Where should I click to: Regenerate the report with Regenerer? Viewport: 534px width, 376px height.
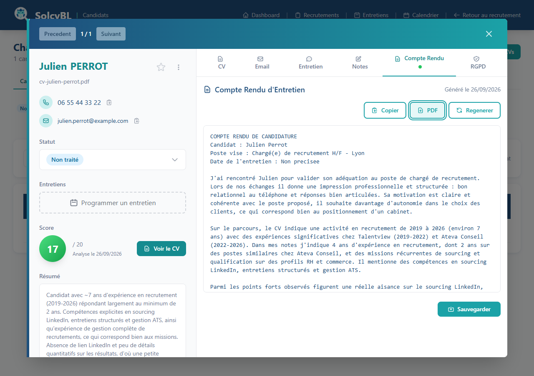(x=474, y=110)
